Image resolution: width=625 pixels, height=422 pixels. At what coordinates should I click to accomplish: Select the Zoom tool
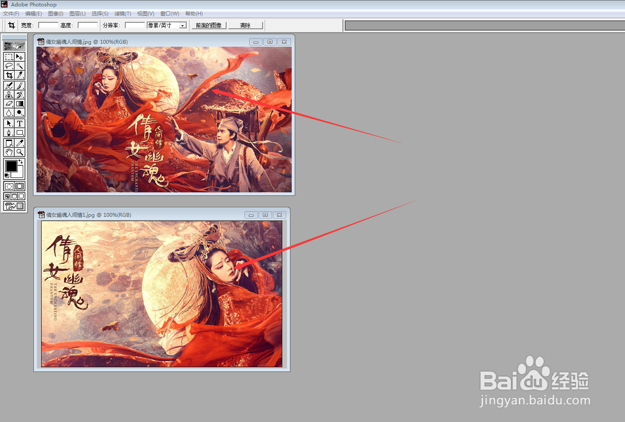[x=20, y=152]
